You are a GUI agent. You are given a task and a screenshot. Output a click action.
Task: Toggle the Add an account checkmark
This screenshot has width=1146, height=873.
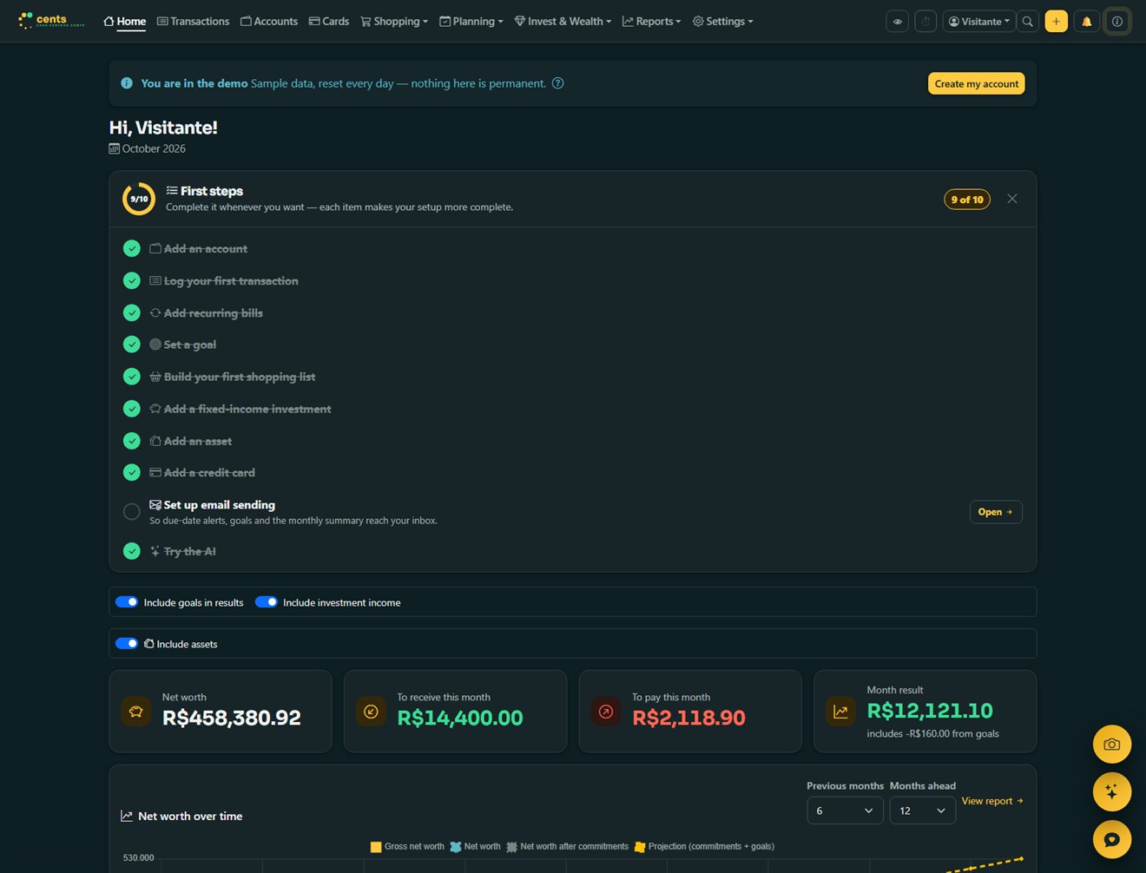[x=132, y=249]
